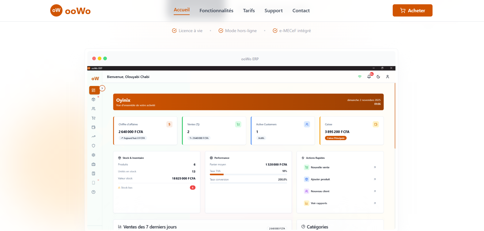This screenshot has height=231, width=484.
Task: Click the Mode hors-ligne feature label
Action: 241,31
